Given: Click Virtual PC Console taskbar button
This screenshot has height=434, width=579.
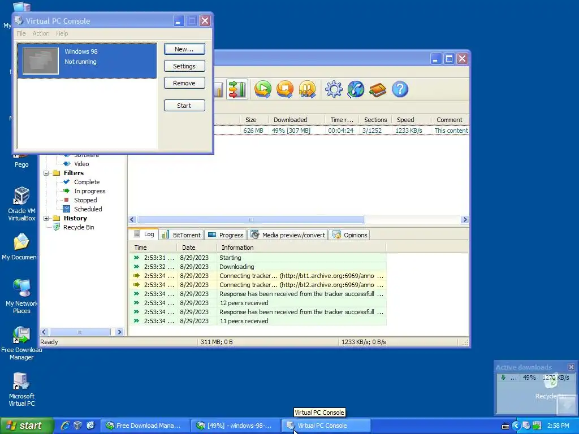Looking at the screenshot, I should tap(326, 426).
